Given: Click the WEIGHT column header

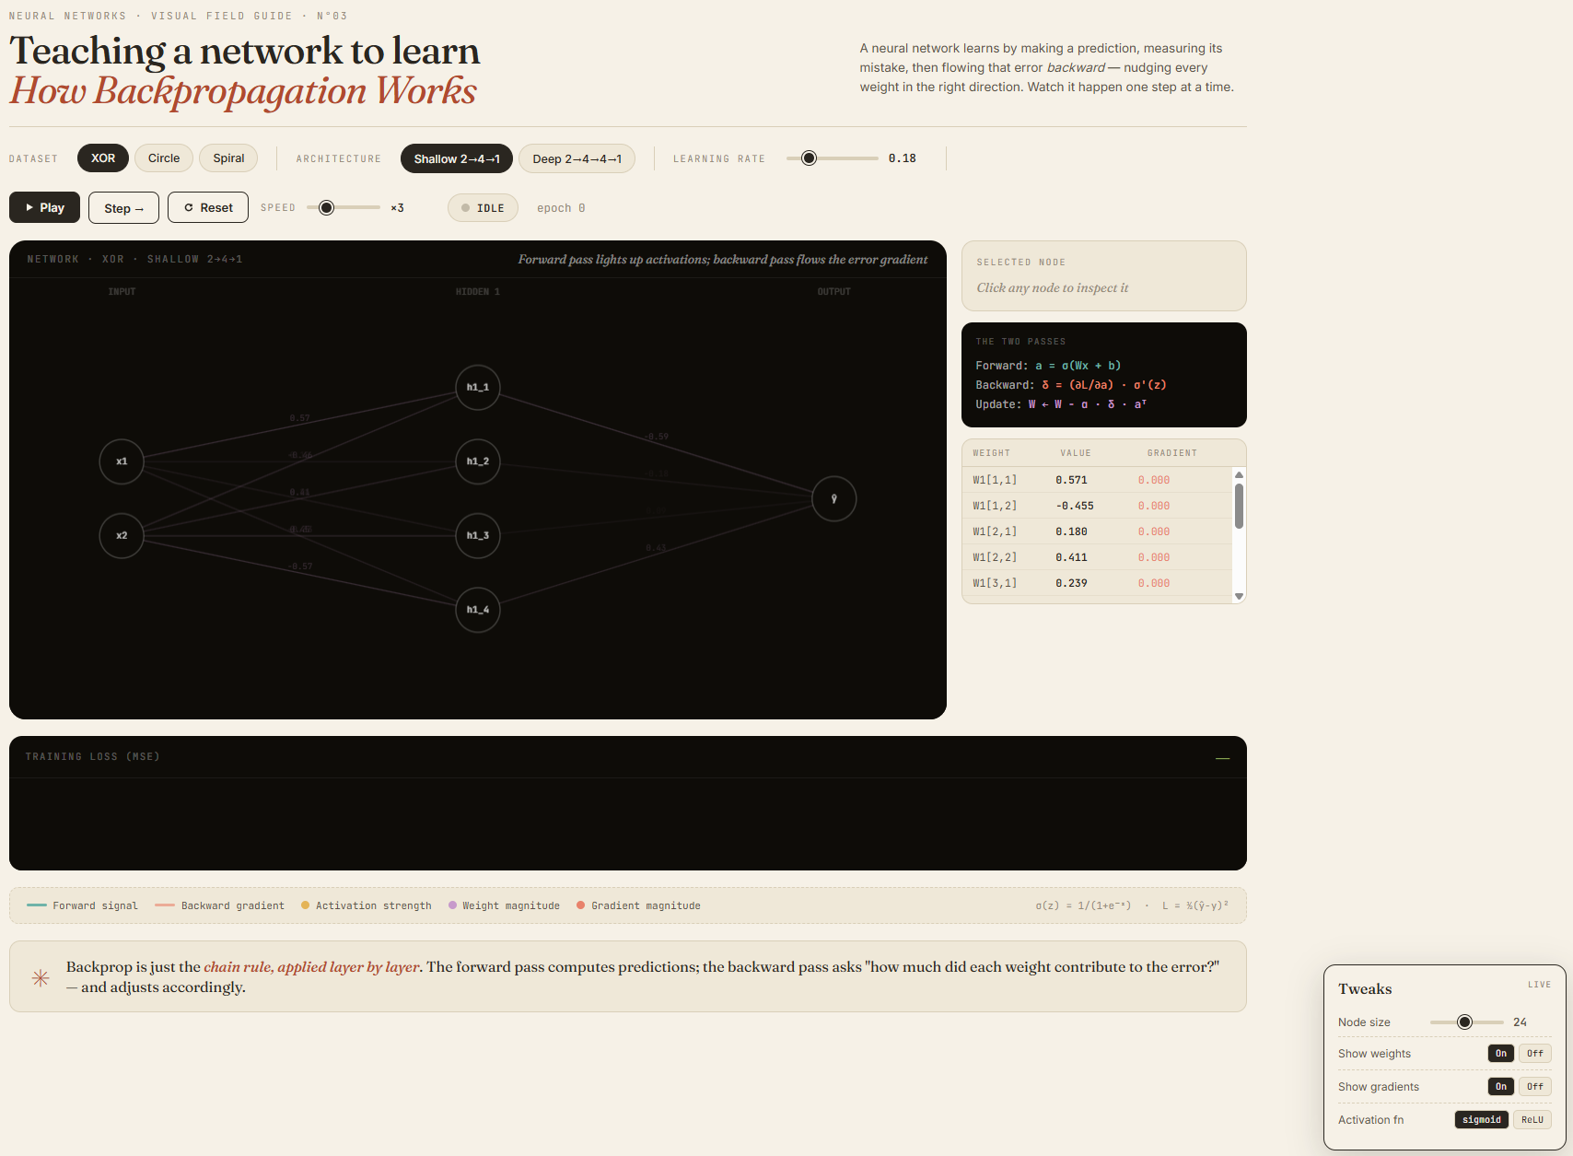Looking at the screenshot, I should (x=991, y=453).
